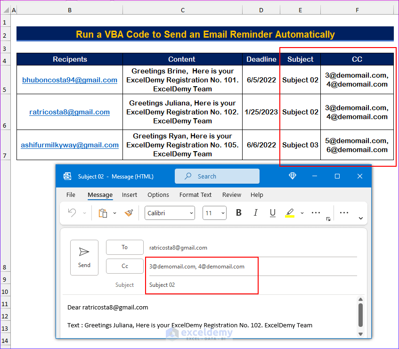Toggle Underline formatting
This screenshot has height=349, width=399.
273,213
